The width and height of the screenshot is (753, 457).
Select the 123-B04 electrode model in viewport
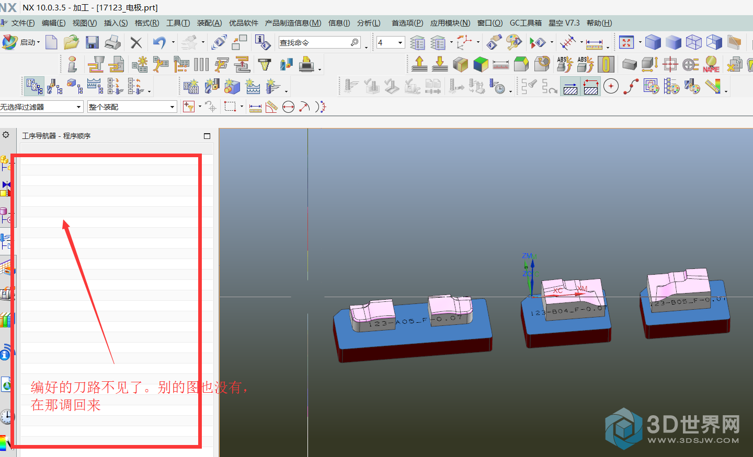566,312
